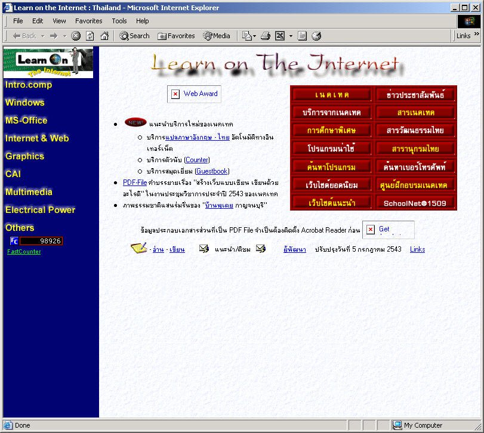
Task: Click the Mail toolbar icon
Action: (246, 36)
